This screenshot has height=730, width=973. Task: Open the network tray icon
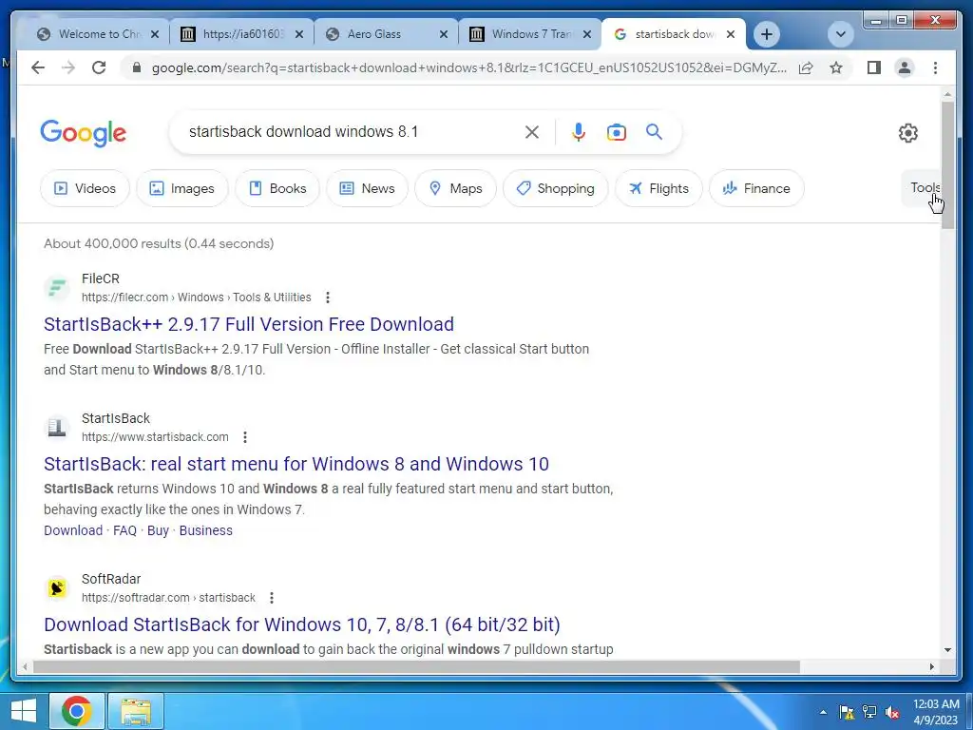[x=869, y=712]
